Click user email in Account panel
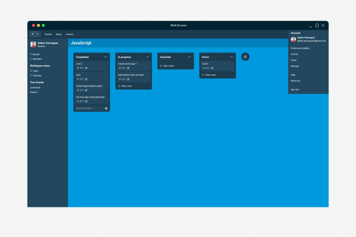The image size is (356, 237). pyautogui.click(x=311, y=41)
